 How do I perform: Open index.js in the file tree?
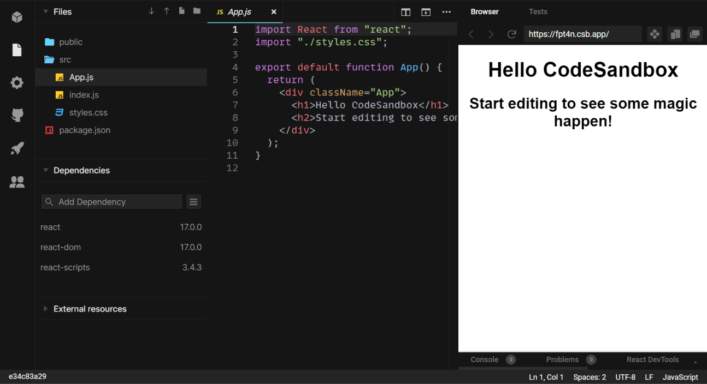(x=84, y=95)
